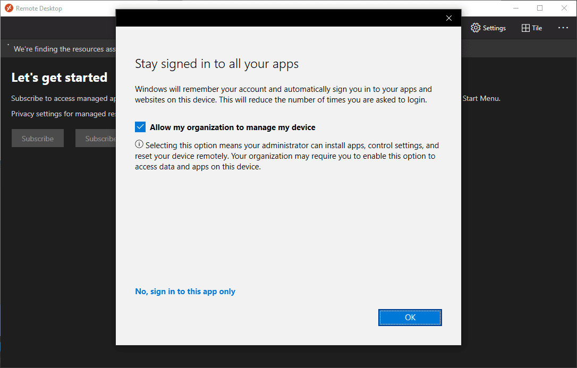
Task: Click the Windows will remember your account paragraph
Action: point(283,95)
